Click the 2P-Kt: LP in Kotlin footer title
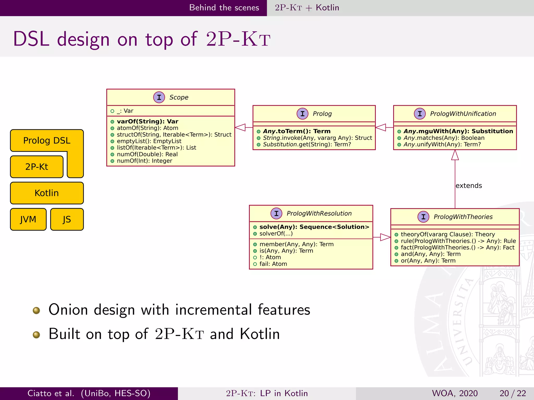Screen dimensions: 534x400 (x=267, y=393)
